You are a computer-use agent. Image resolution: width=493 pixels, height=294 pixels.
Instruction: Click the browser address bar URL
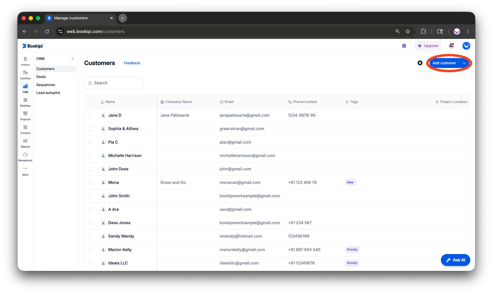point(95,31)
